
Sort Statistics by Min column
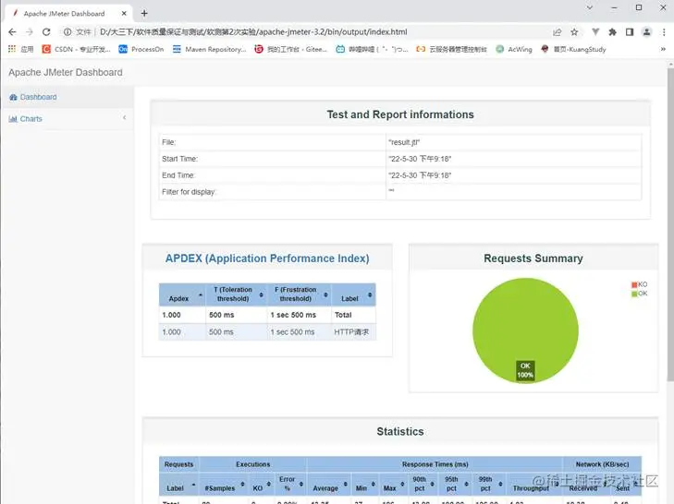pos(365,485)
